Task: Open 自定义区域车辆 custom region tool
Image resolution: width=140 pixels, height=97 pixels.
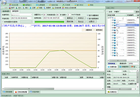Action: click(63, 8)
